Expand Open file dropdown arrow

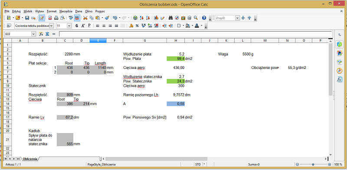pos(22,18)
